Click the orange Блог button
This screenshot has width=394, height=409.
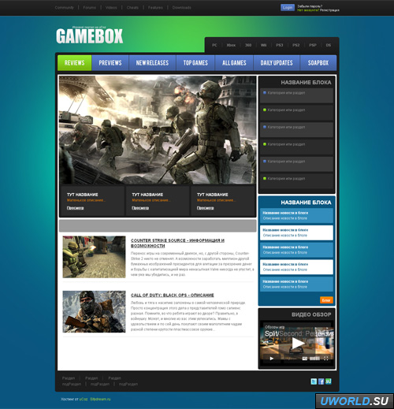click(x=326, y=300)
